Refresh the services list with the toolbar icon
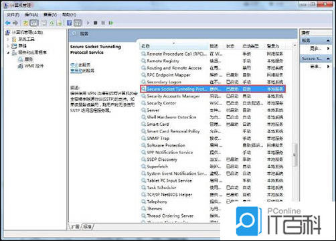The image size is (336, 241). (52, 23)
